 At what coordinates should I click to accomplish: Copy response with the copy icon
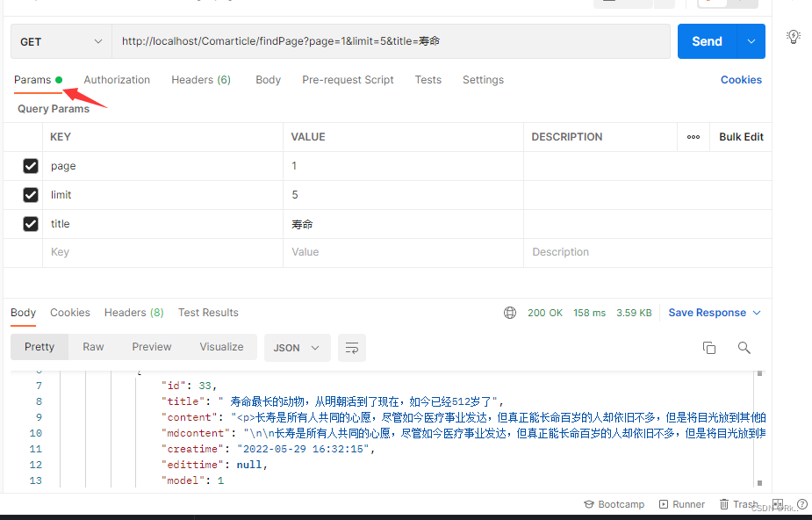709,348
